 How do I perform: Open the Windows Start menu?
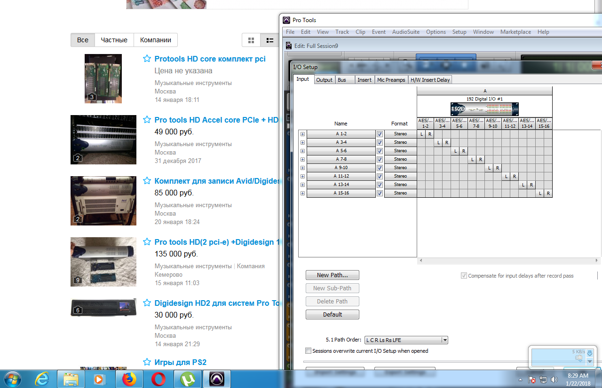(11, 379)
